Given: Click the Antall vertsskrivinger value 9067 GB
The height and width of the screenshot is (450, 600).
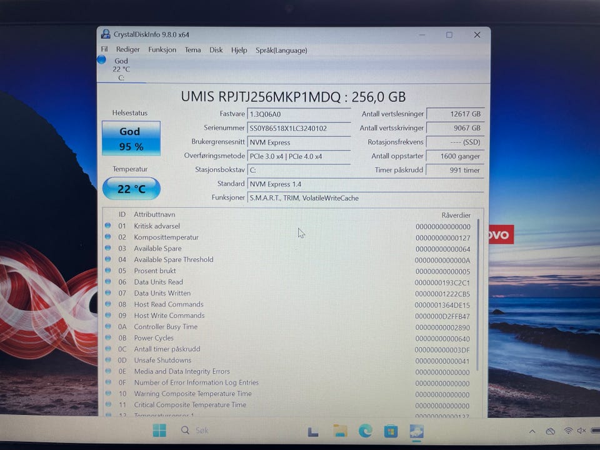Looking at the screenshot, I should [456, 127].
